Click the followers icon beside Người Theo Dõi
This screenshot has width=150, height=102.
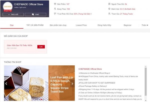point(109,4)
